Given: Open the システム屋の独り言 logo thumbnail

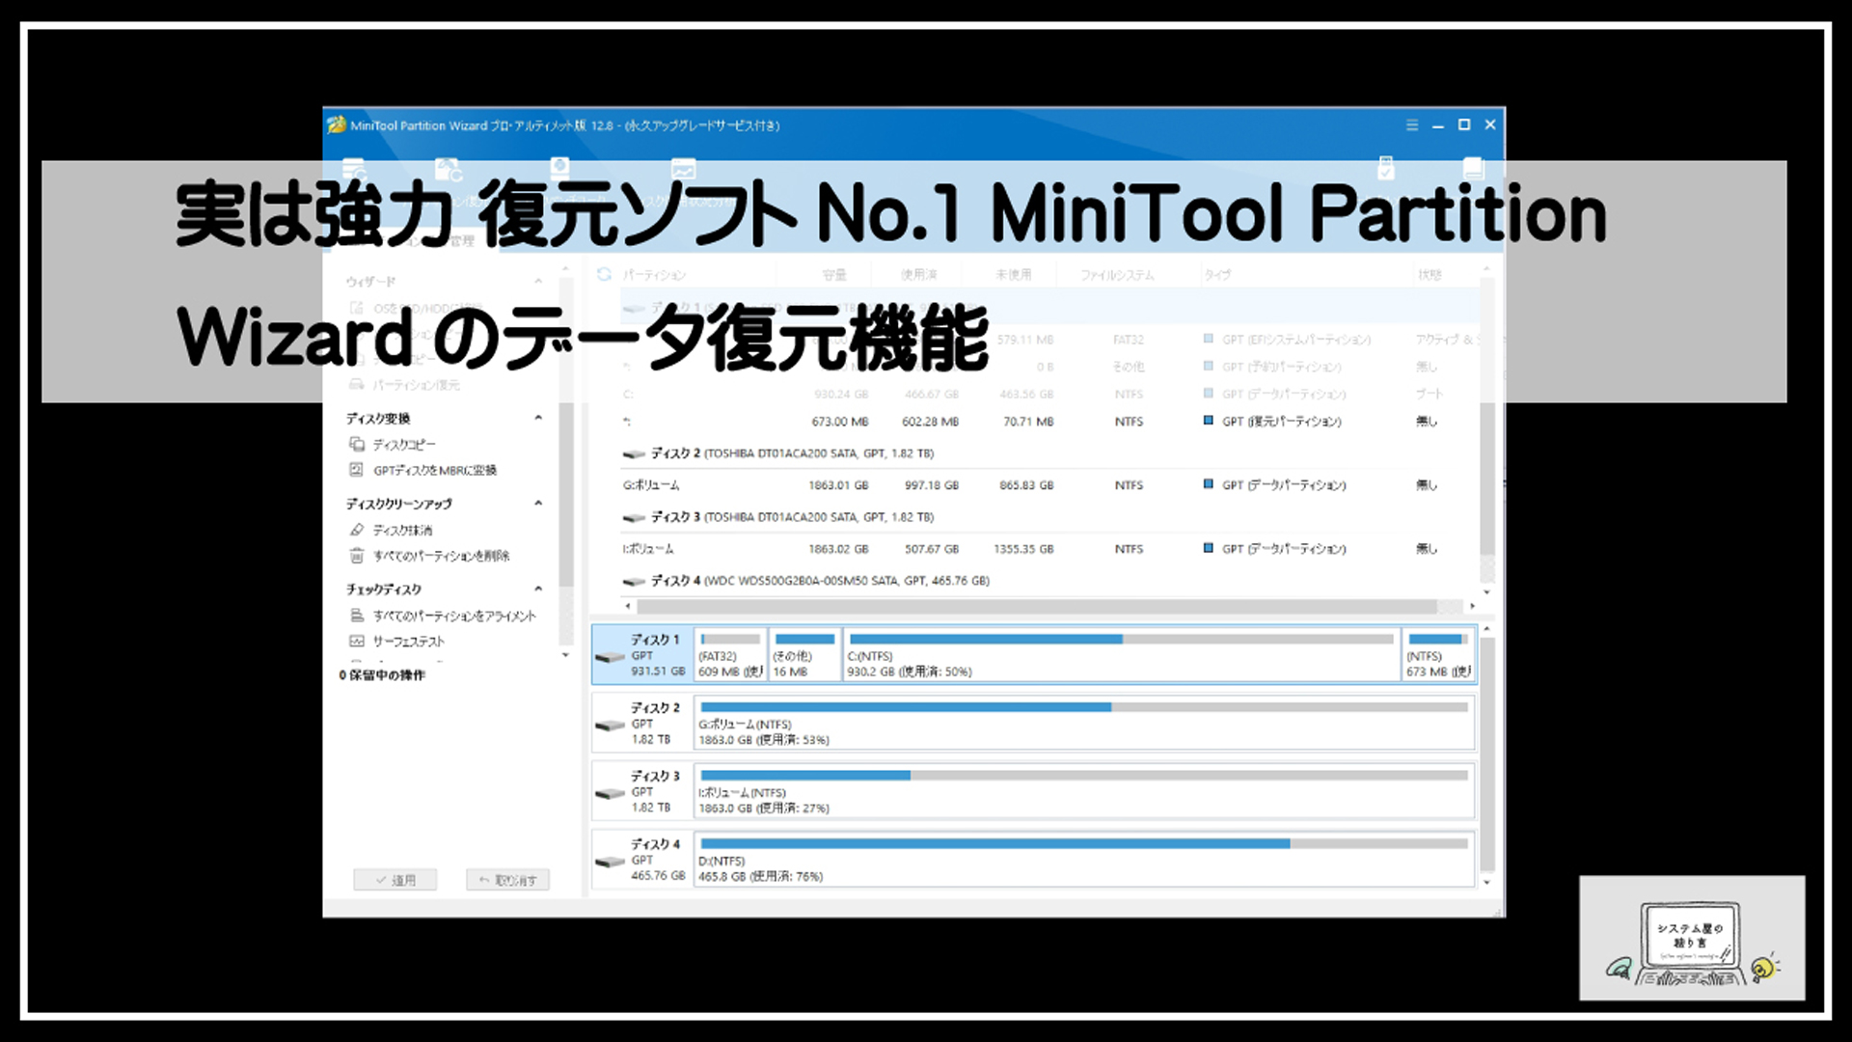Looking at the screenshot, I should point(1692,938).
